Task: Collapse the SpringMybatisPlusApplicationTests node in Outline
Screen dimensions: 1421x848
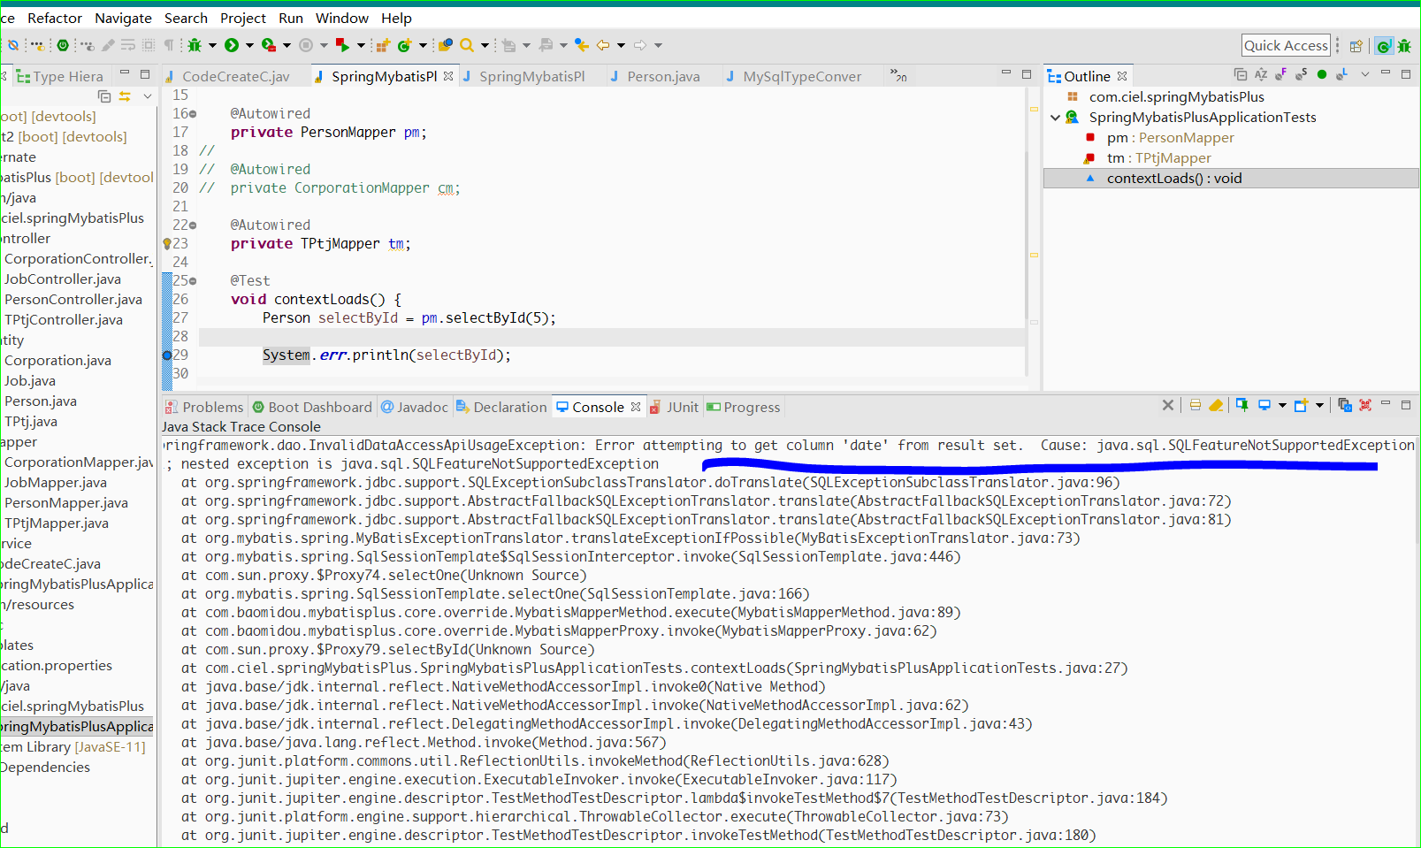Action: [x=1056, y=117]
